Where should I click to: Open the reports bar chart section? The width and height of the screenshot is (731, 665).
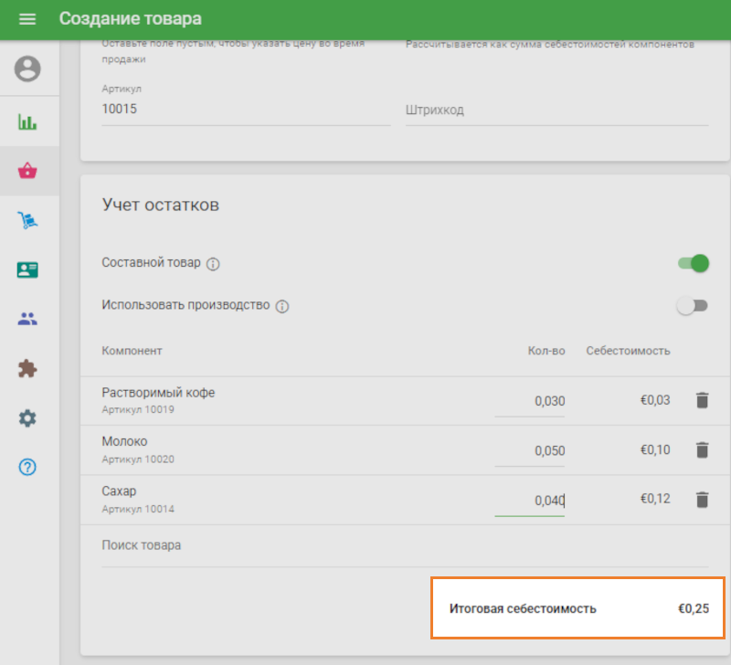pyautogui.click(x=28, y=121)
